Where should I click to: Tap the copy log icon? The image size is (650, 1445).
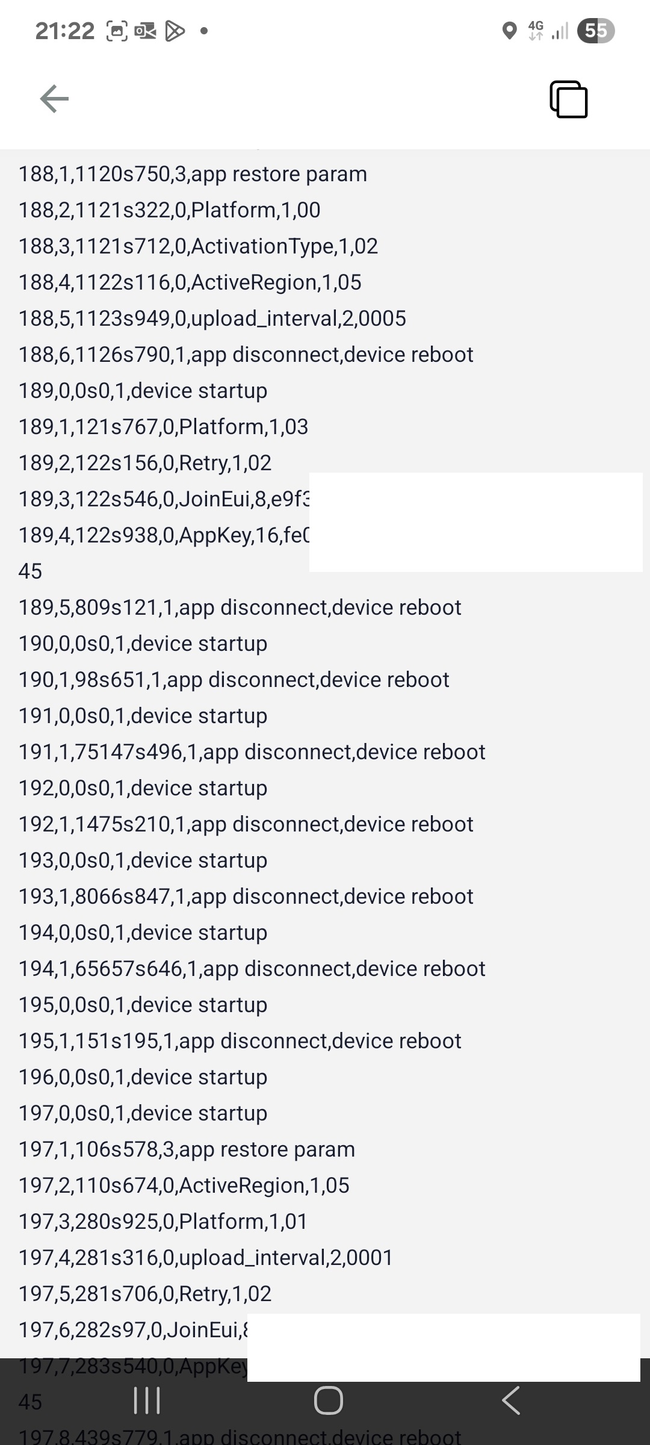[569, 99]
